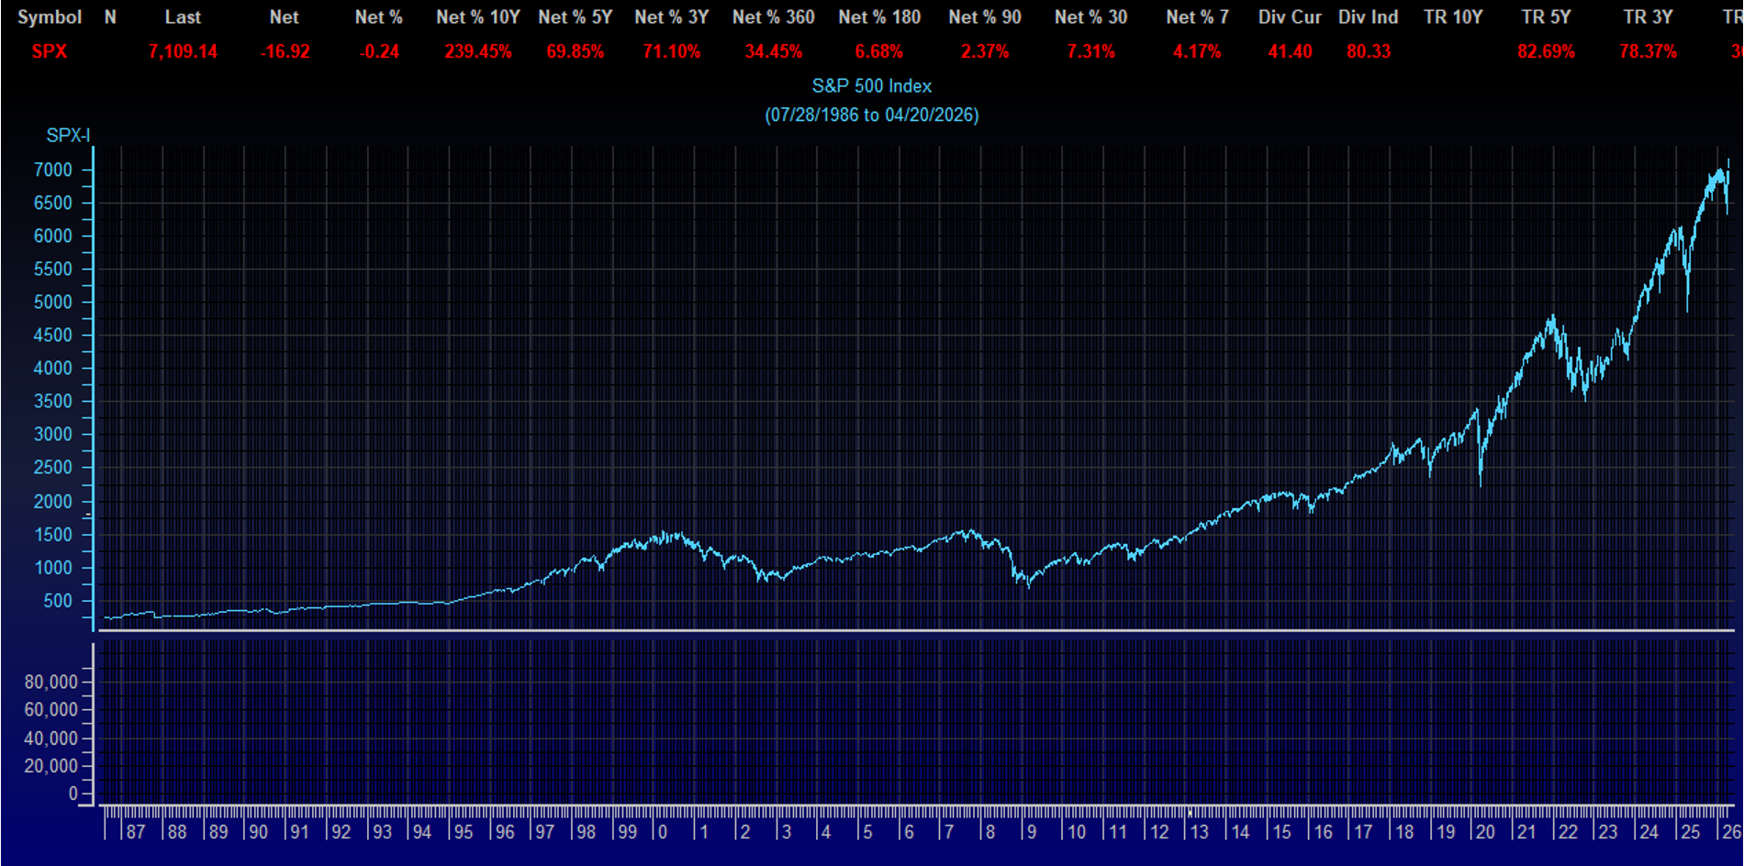Viewport: 1744px width, 866px height.
Task: Click the last price value 7,109.14
Action: click(x=183, y=52)
